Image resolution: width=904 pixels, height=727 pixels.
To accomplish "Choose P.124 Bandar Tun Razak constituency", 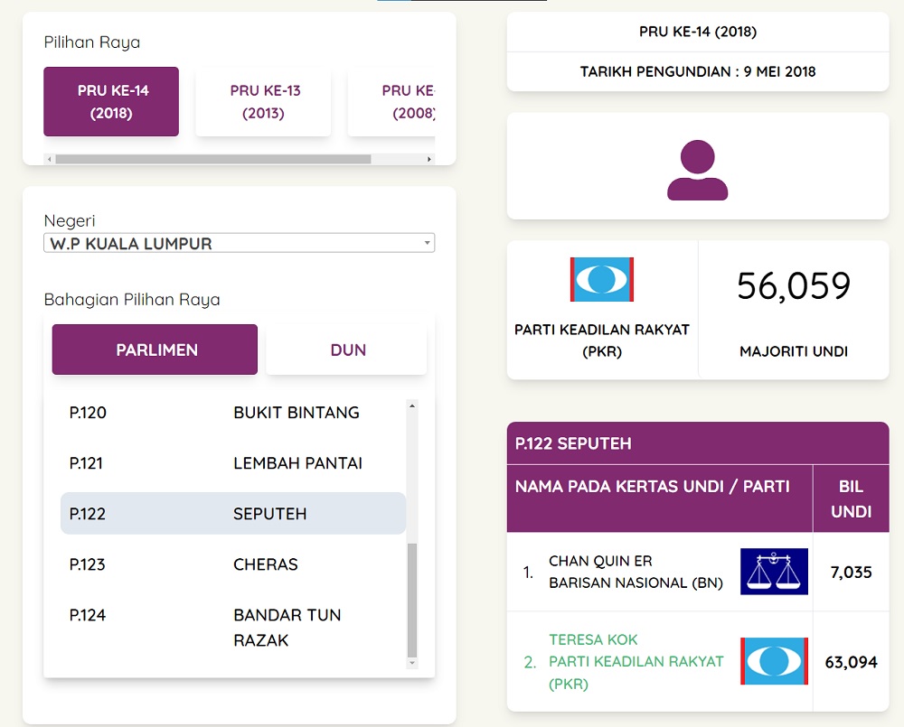I will [233, 628].
